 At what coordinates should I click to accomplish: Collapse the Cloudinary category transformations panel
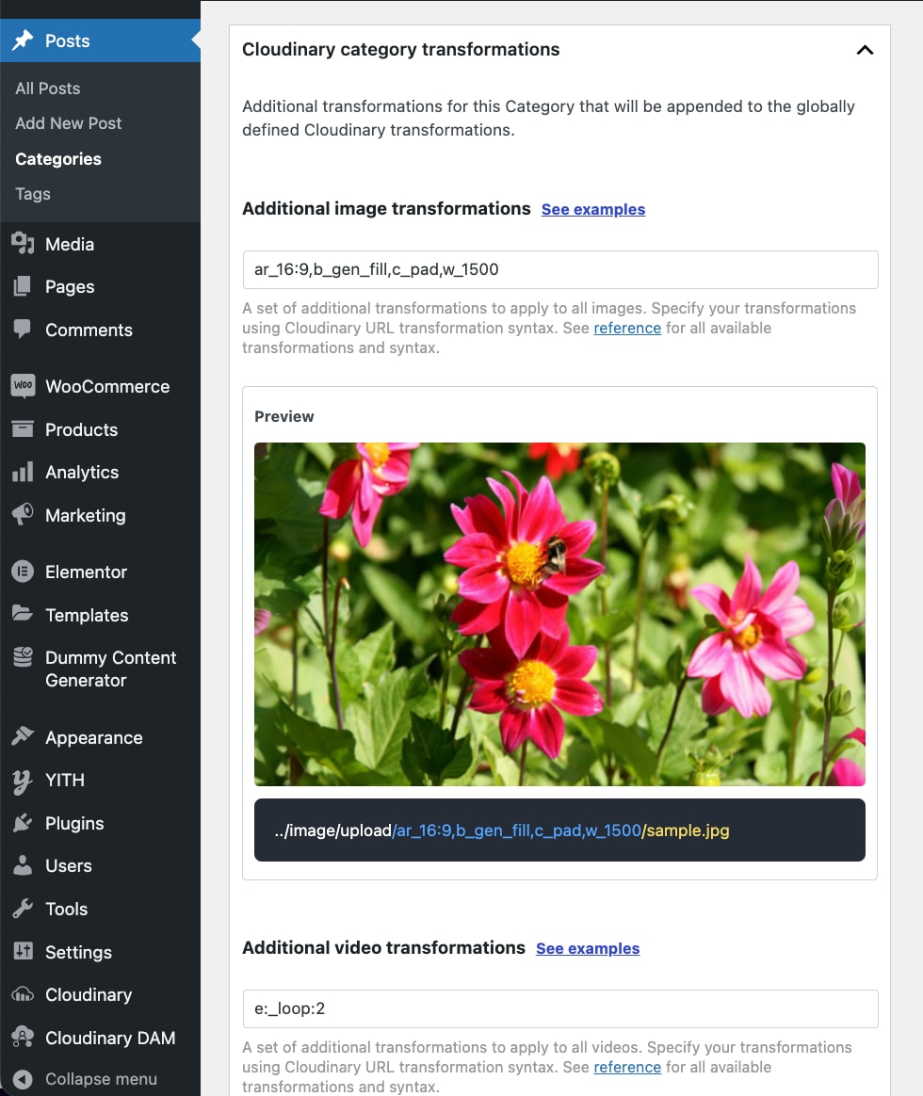click(x=865, y=50)
